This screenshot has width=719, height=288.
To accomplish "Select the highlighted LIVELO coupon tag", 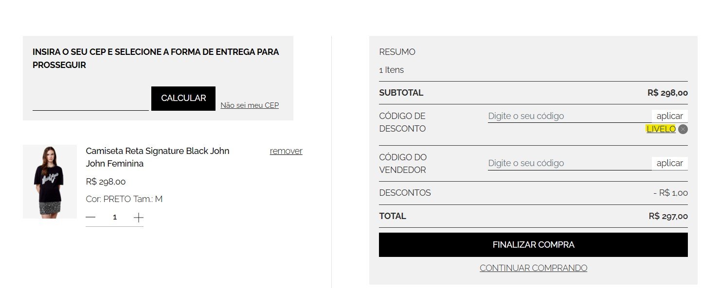I will (661, 129).
